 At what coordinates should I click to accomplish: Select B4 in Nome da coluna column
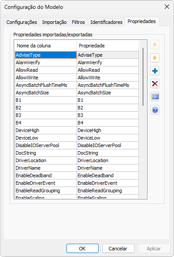46,123
